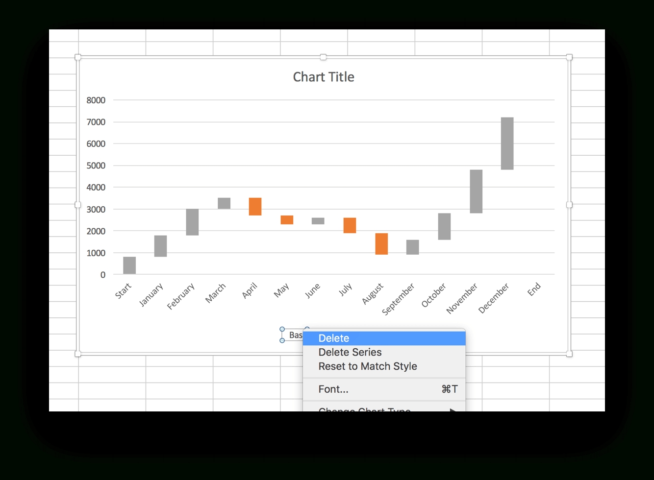
Task: Select the January gray bar
Action: coord(160,246)
